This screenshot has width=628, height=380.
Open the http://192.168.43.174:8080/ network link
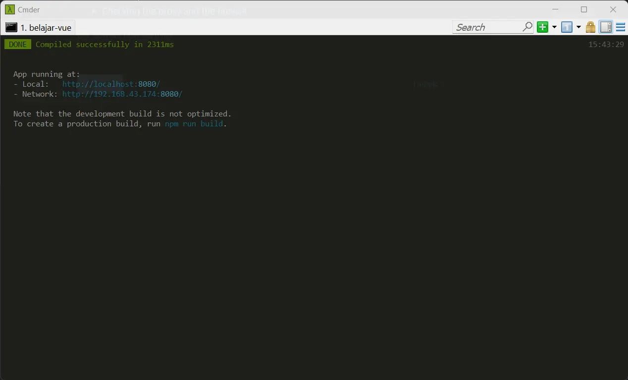tap(122, 94)
